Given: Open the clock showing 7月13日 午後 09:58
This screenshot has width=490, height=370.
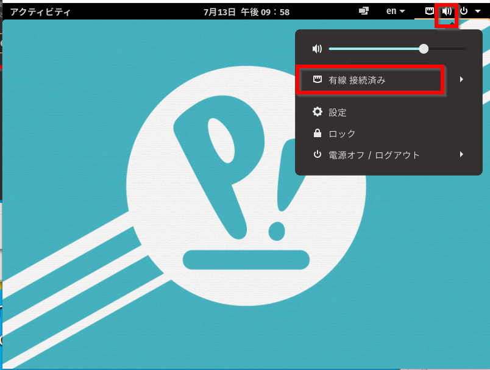Looking at the screenshot, I should [246, 12].
